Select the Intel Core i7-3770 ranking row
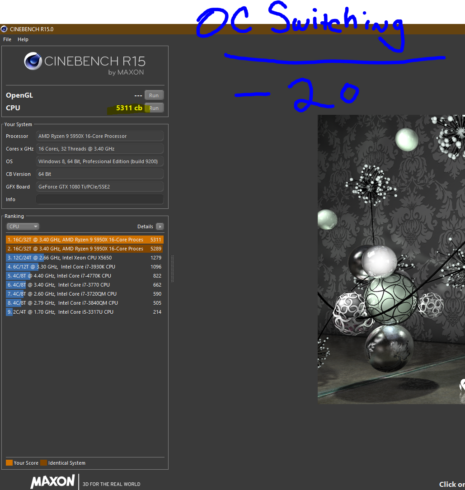Viewport: 465px width, 490px height. 85,285
